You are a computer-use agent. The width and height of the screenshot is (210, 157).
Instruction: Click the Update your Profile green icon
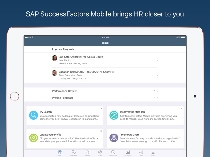34,138
